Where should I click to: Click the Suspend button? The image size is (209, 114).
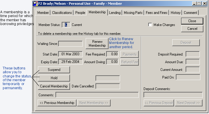[x=54, y=70]
